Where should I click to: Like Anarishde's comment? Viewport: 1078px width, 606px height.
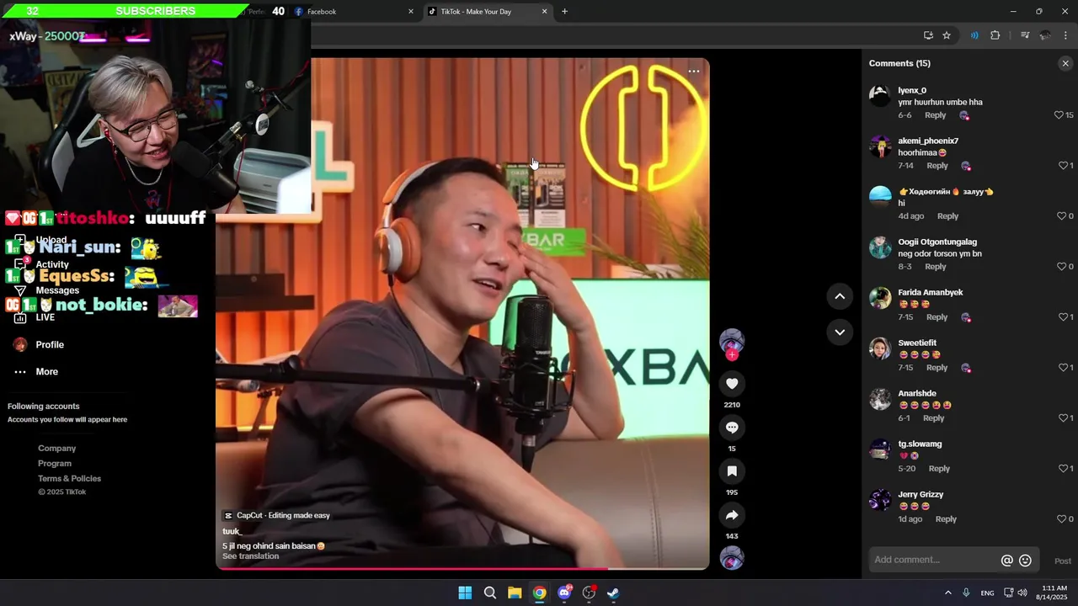(x=1063, y=418)
